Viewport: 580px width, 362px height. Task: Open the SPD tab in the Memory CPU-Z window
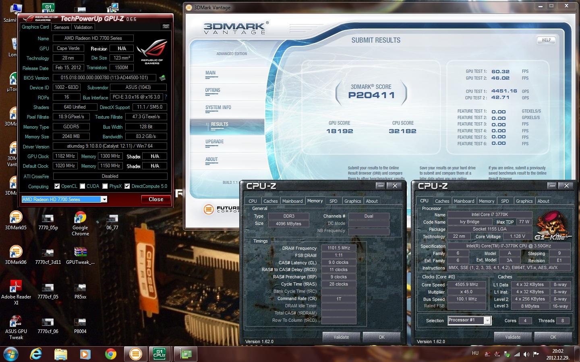tap(333, 201)
